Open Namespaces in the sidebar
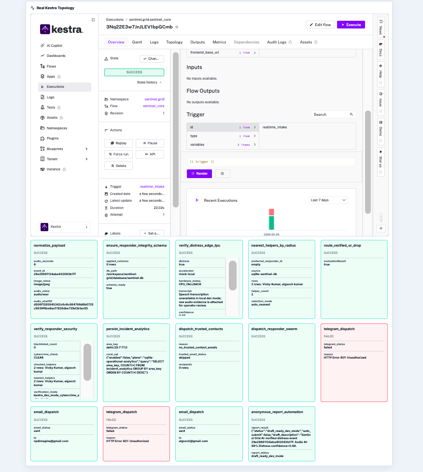This screenshot has width=423, height=472. pos(56,128)
